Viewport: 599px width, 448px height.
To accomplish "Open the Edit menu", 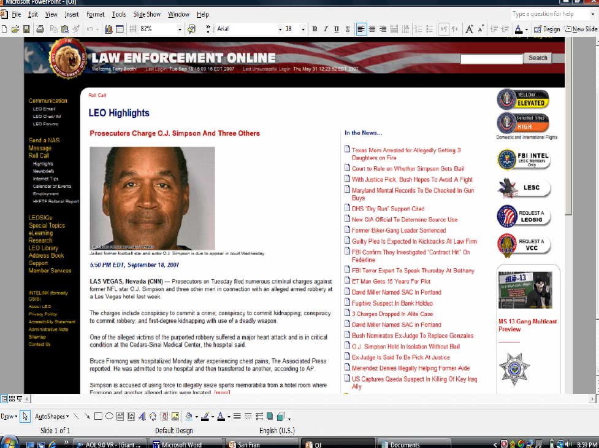I will (33, 15).
